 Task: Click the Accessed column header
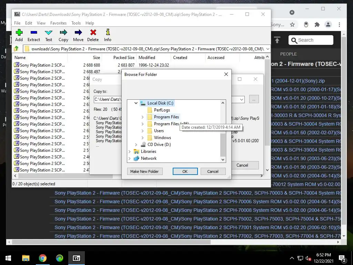[223, 58]
